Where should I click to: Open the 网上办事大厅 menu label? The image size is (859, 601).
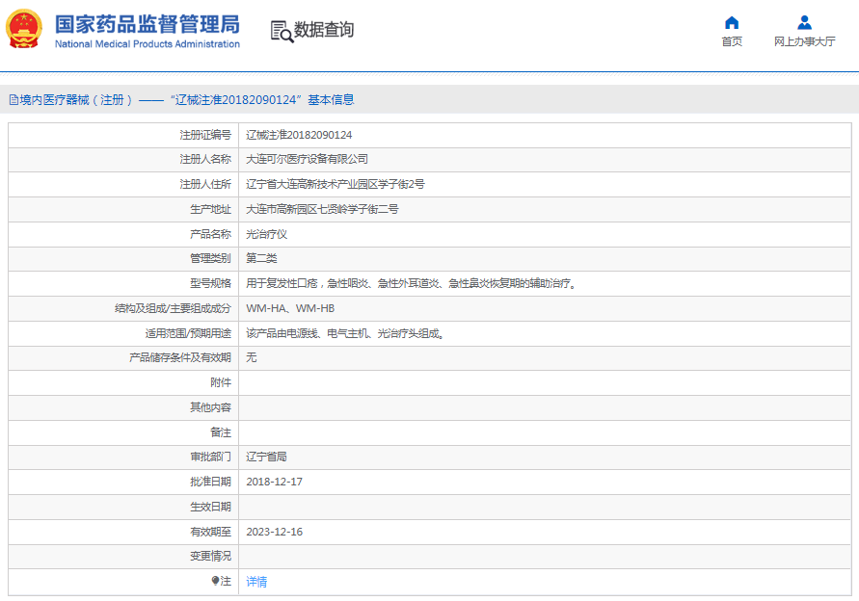(804, 42)
